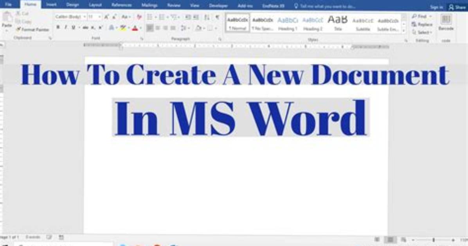
Task: Switch to Print Layout view
Action: pos(390,239)
